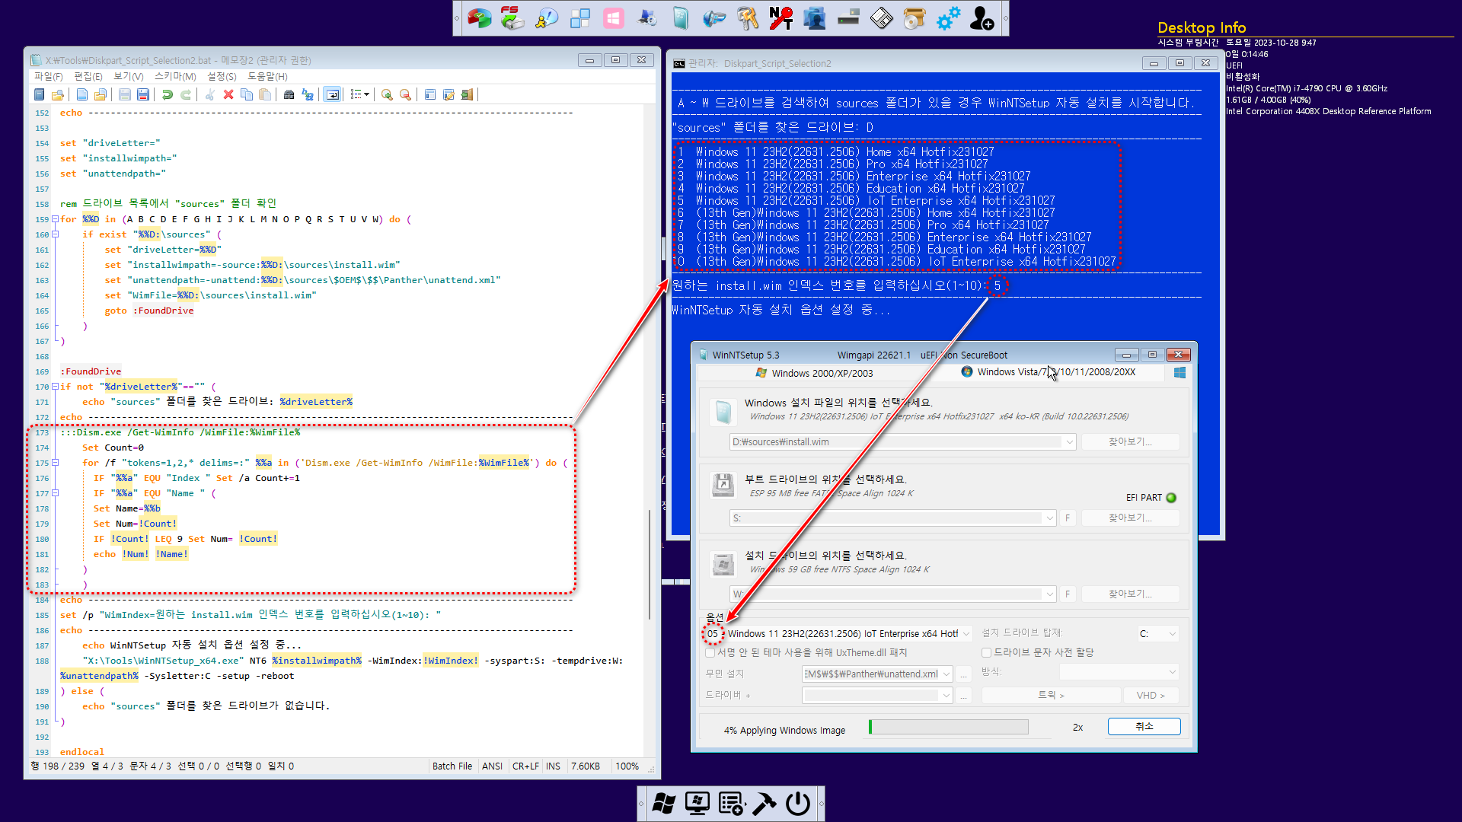
Task: Open the 스키마(M) menu in Notepad2
Action: [175, 76]
